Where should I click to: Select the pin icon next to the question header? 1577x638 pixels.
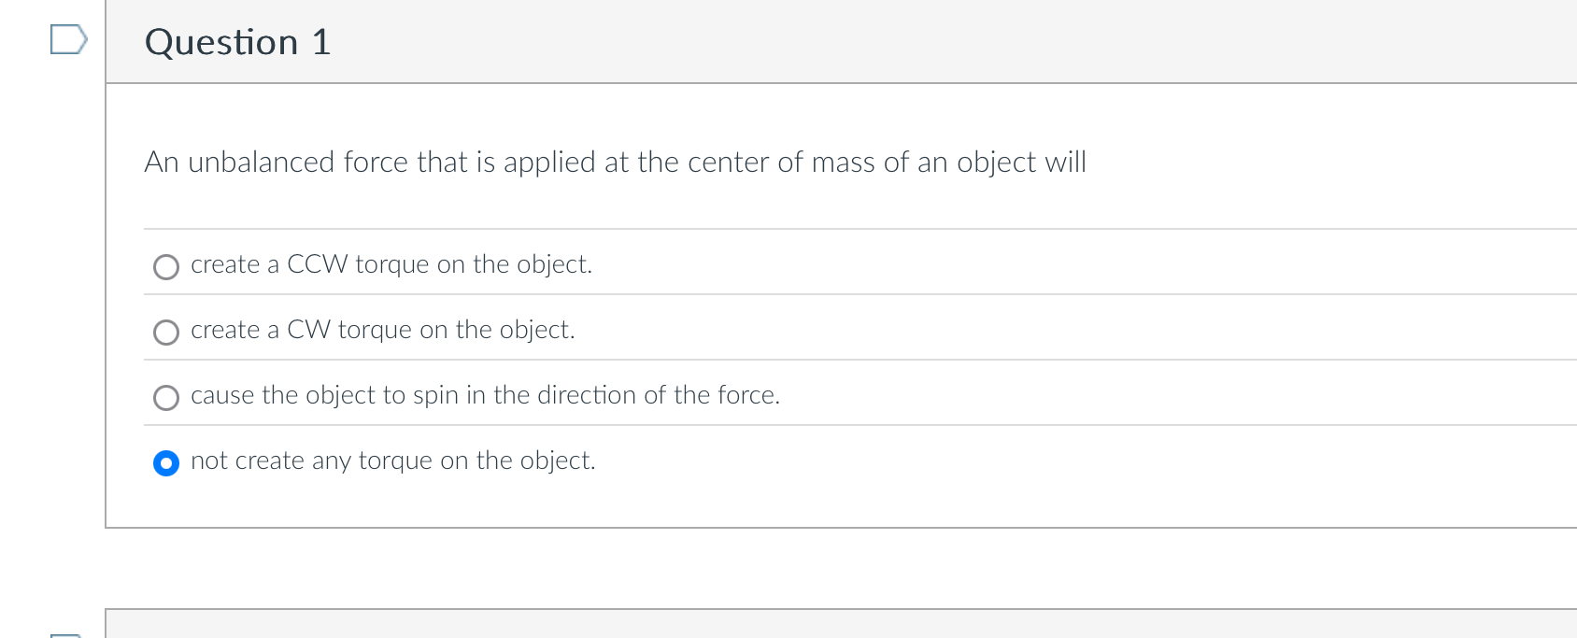pos(70,39)
